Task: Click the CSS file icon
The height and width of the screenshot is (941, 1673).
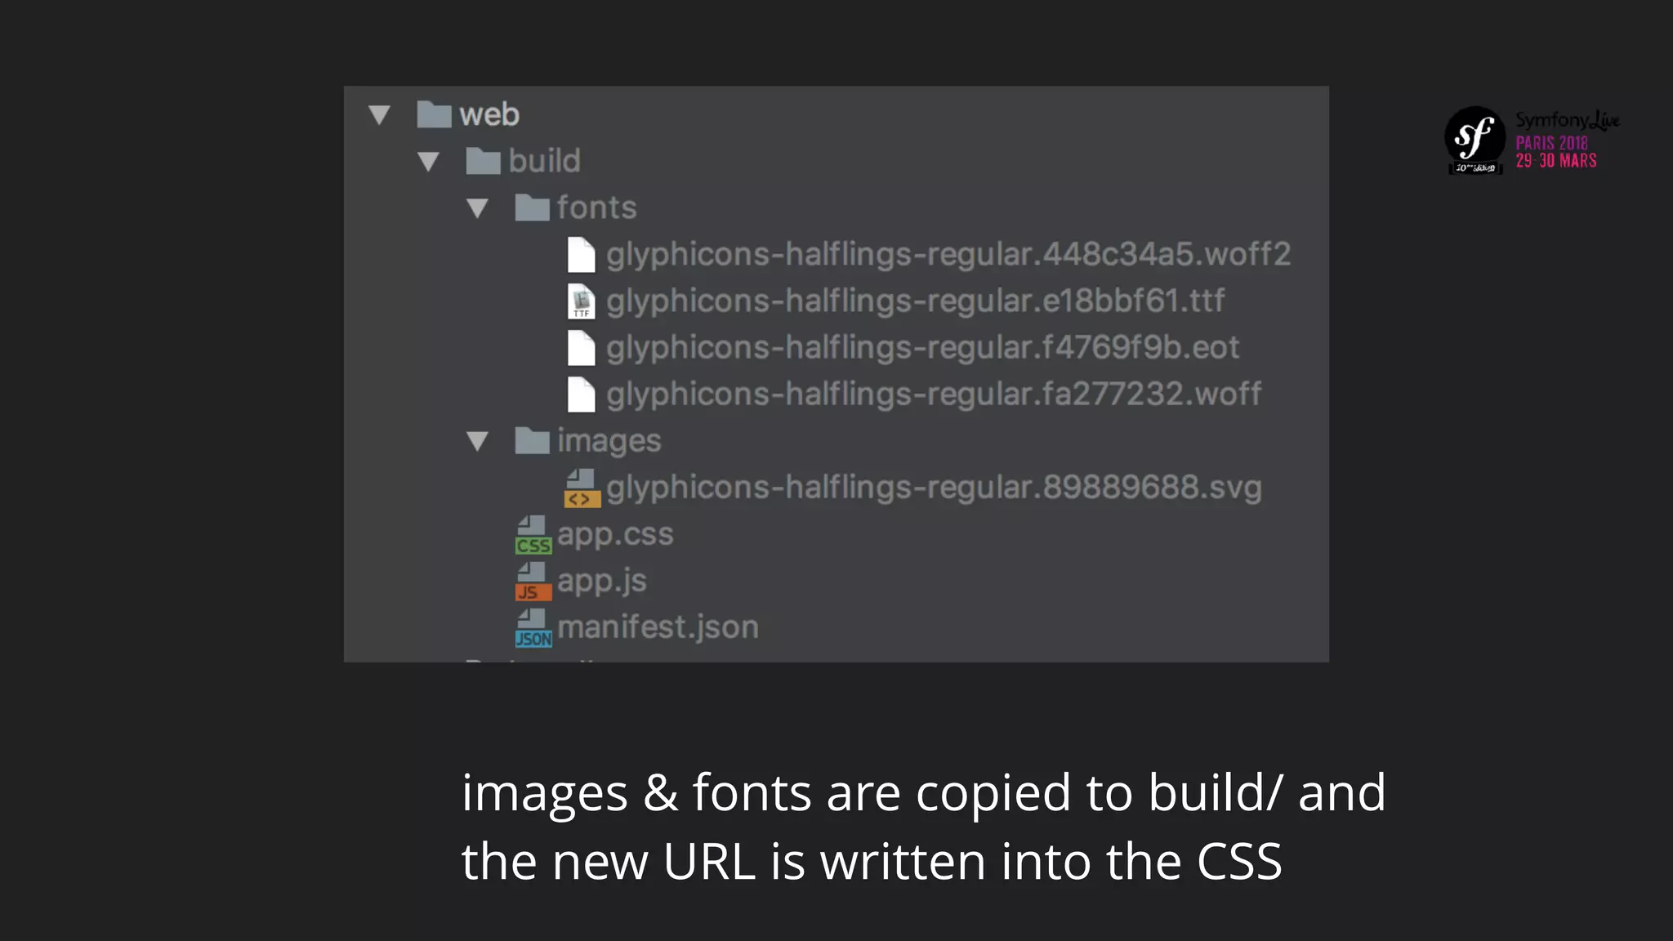Action: (533, 535)
